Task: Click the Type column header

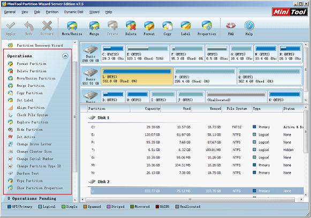Action: [267, 109]
